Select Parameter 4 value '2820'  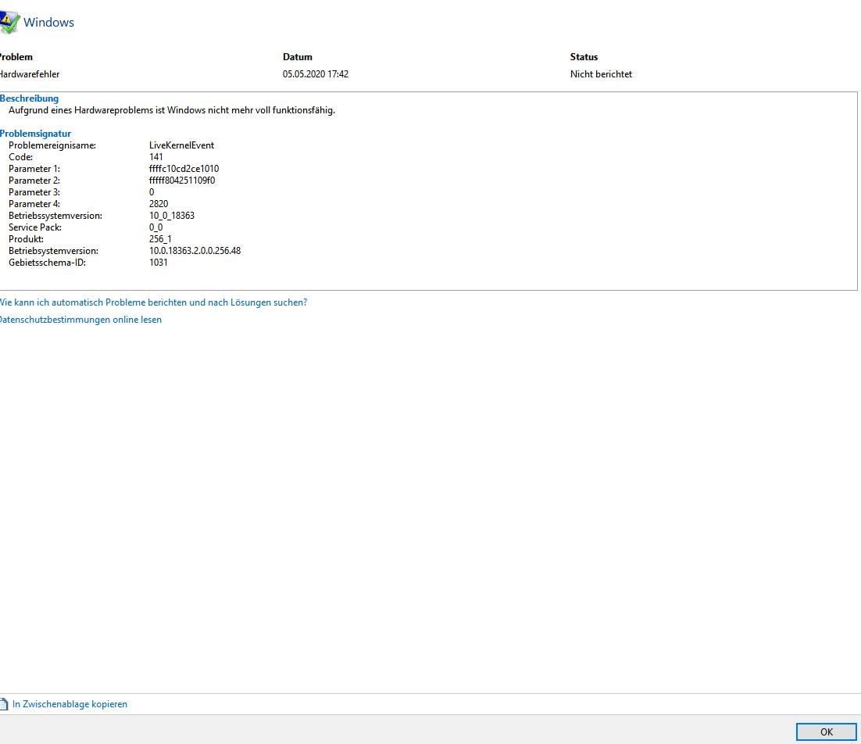tap(159, 204)
